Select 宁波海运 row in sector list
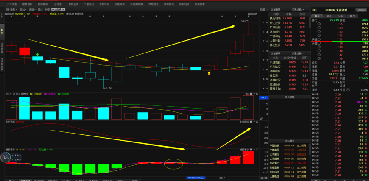The height and width of the screenshot is (181, 369). click(289, 36)
